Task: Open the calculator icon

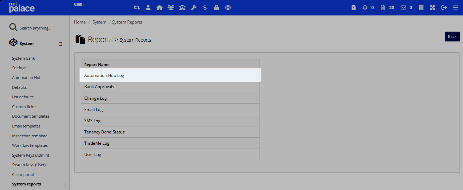Action: pos(421,7)
